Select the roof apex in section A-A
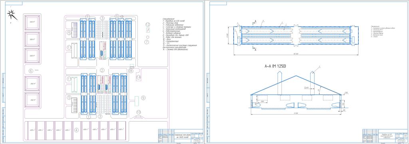409x144 pixels. 296,76
